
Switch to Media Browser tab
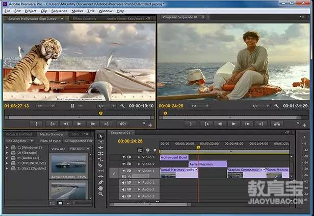(x=51, y=134)
